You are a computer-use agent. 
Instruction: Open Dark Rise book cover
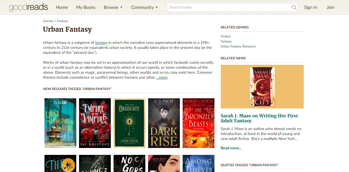click(x=164, y=123)
